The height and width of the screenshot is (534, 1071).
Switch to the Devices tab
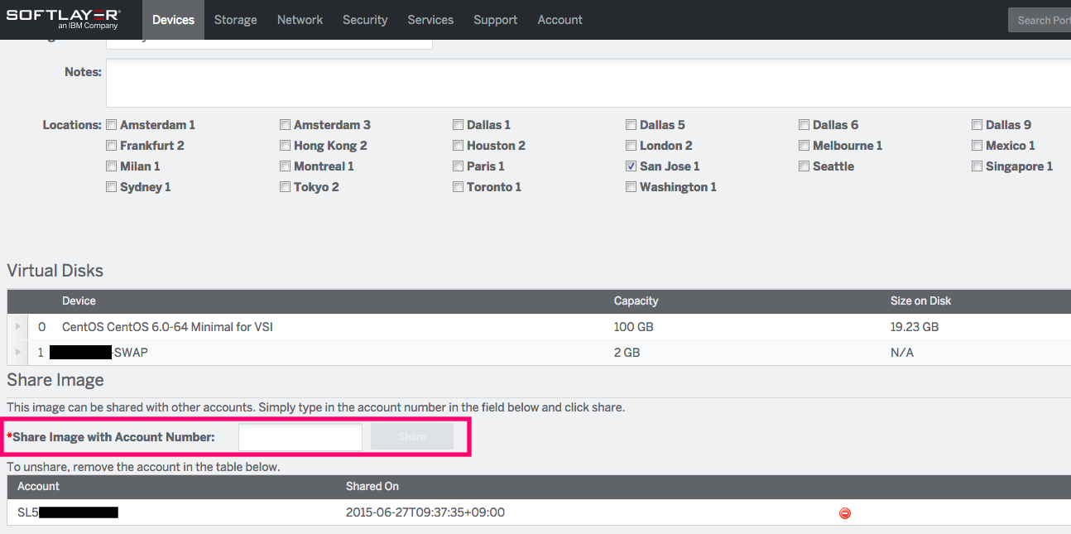tap(172, 19)
